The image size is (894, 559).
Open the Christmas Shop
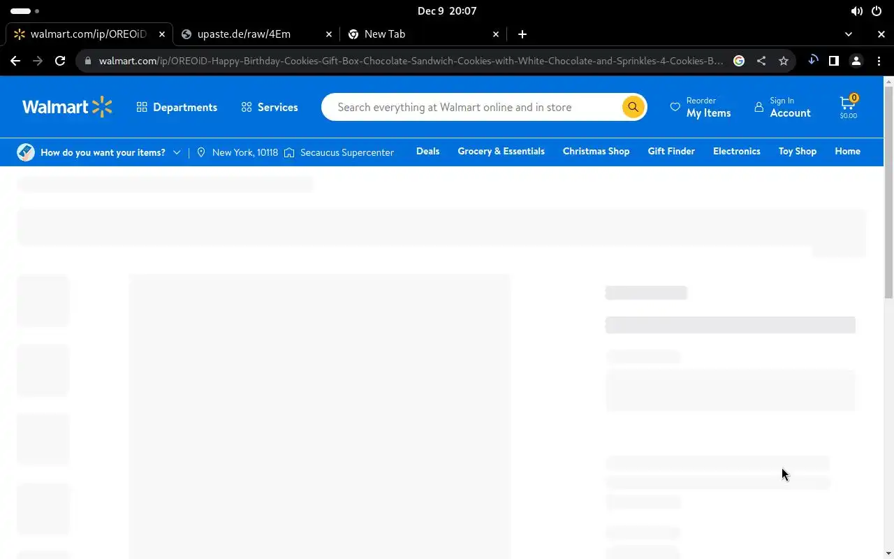pyautogui.click(x=596, y=151)
